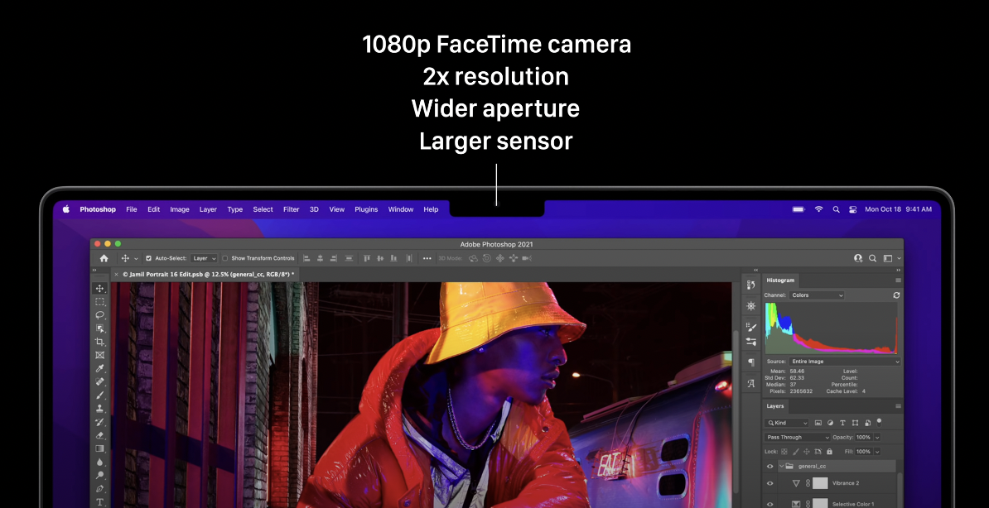This screenshot has width=989, height=508.
Task: Switch to the Histogram panel tab
Action: [x=781, y=280]
